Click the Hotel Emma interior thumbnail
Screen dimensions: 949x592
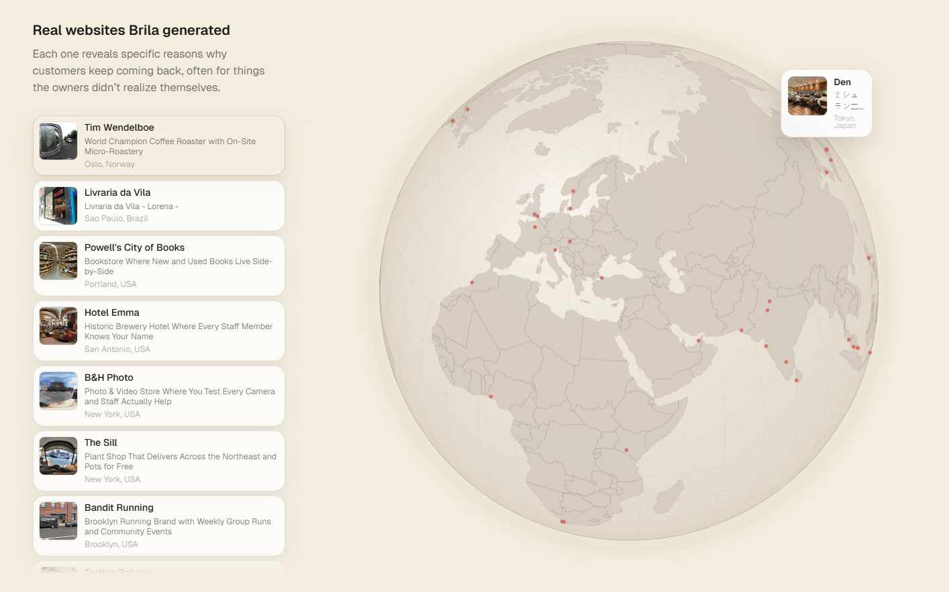coord(58,326)
